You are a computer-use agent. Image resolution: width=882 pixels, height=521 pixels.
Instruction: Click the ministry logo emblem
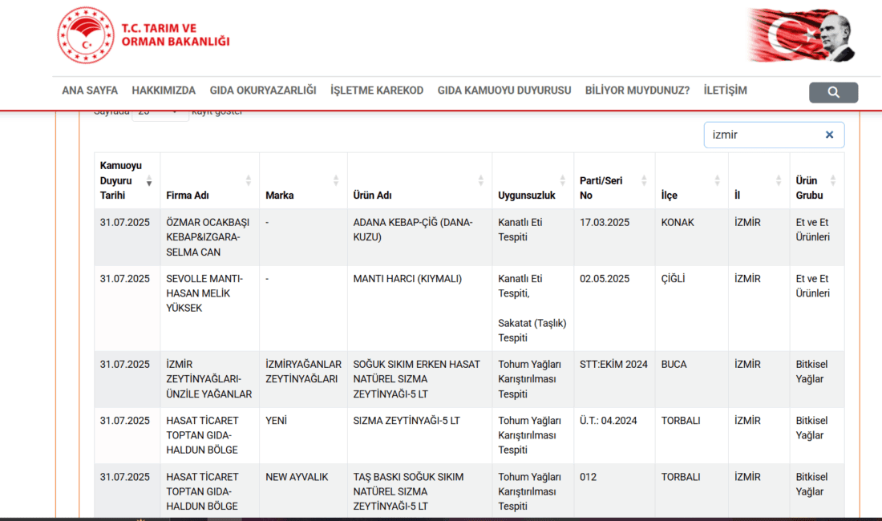point(86,36)
